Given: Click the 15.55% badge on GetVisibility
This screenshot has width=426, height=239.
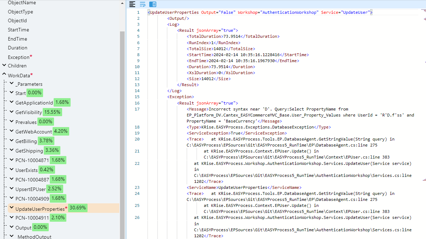Looking at the screenshot, I should (x=53, y=112).
